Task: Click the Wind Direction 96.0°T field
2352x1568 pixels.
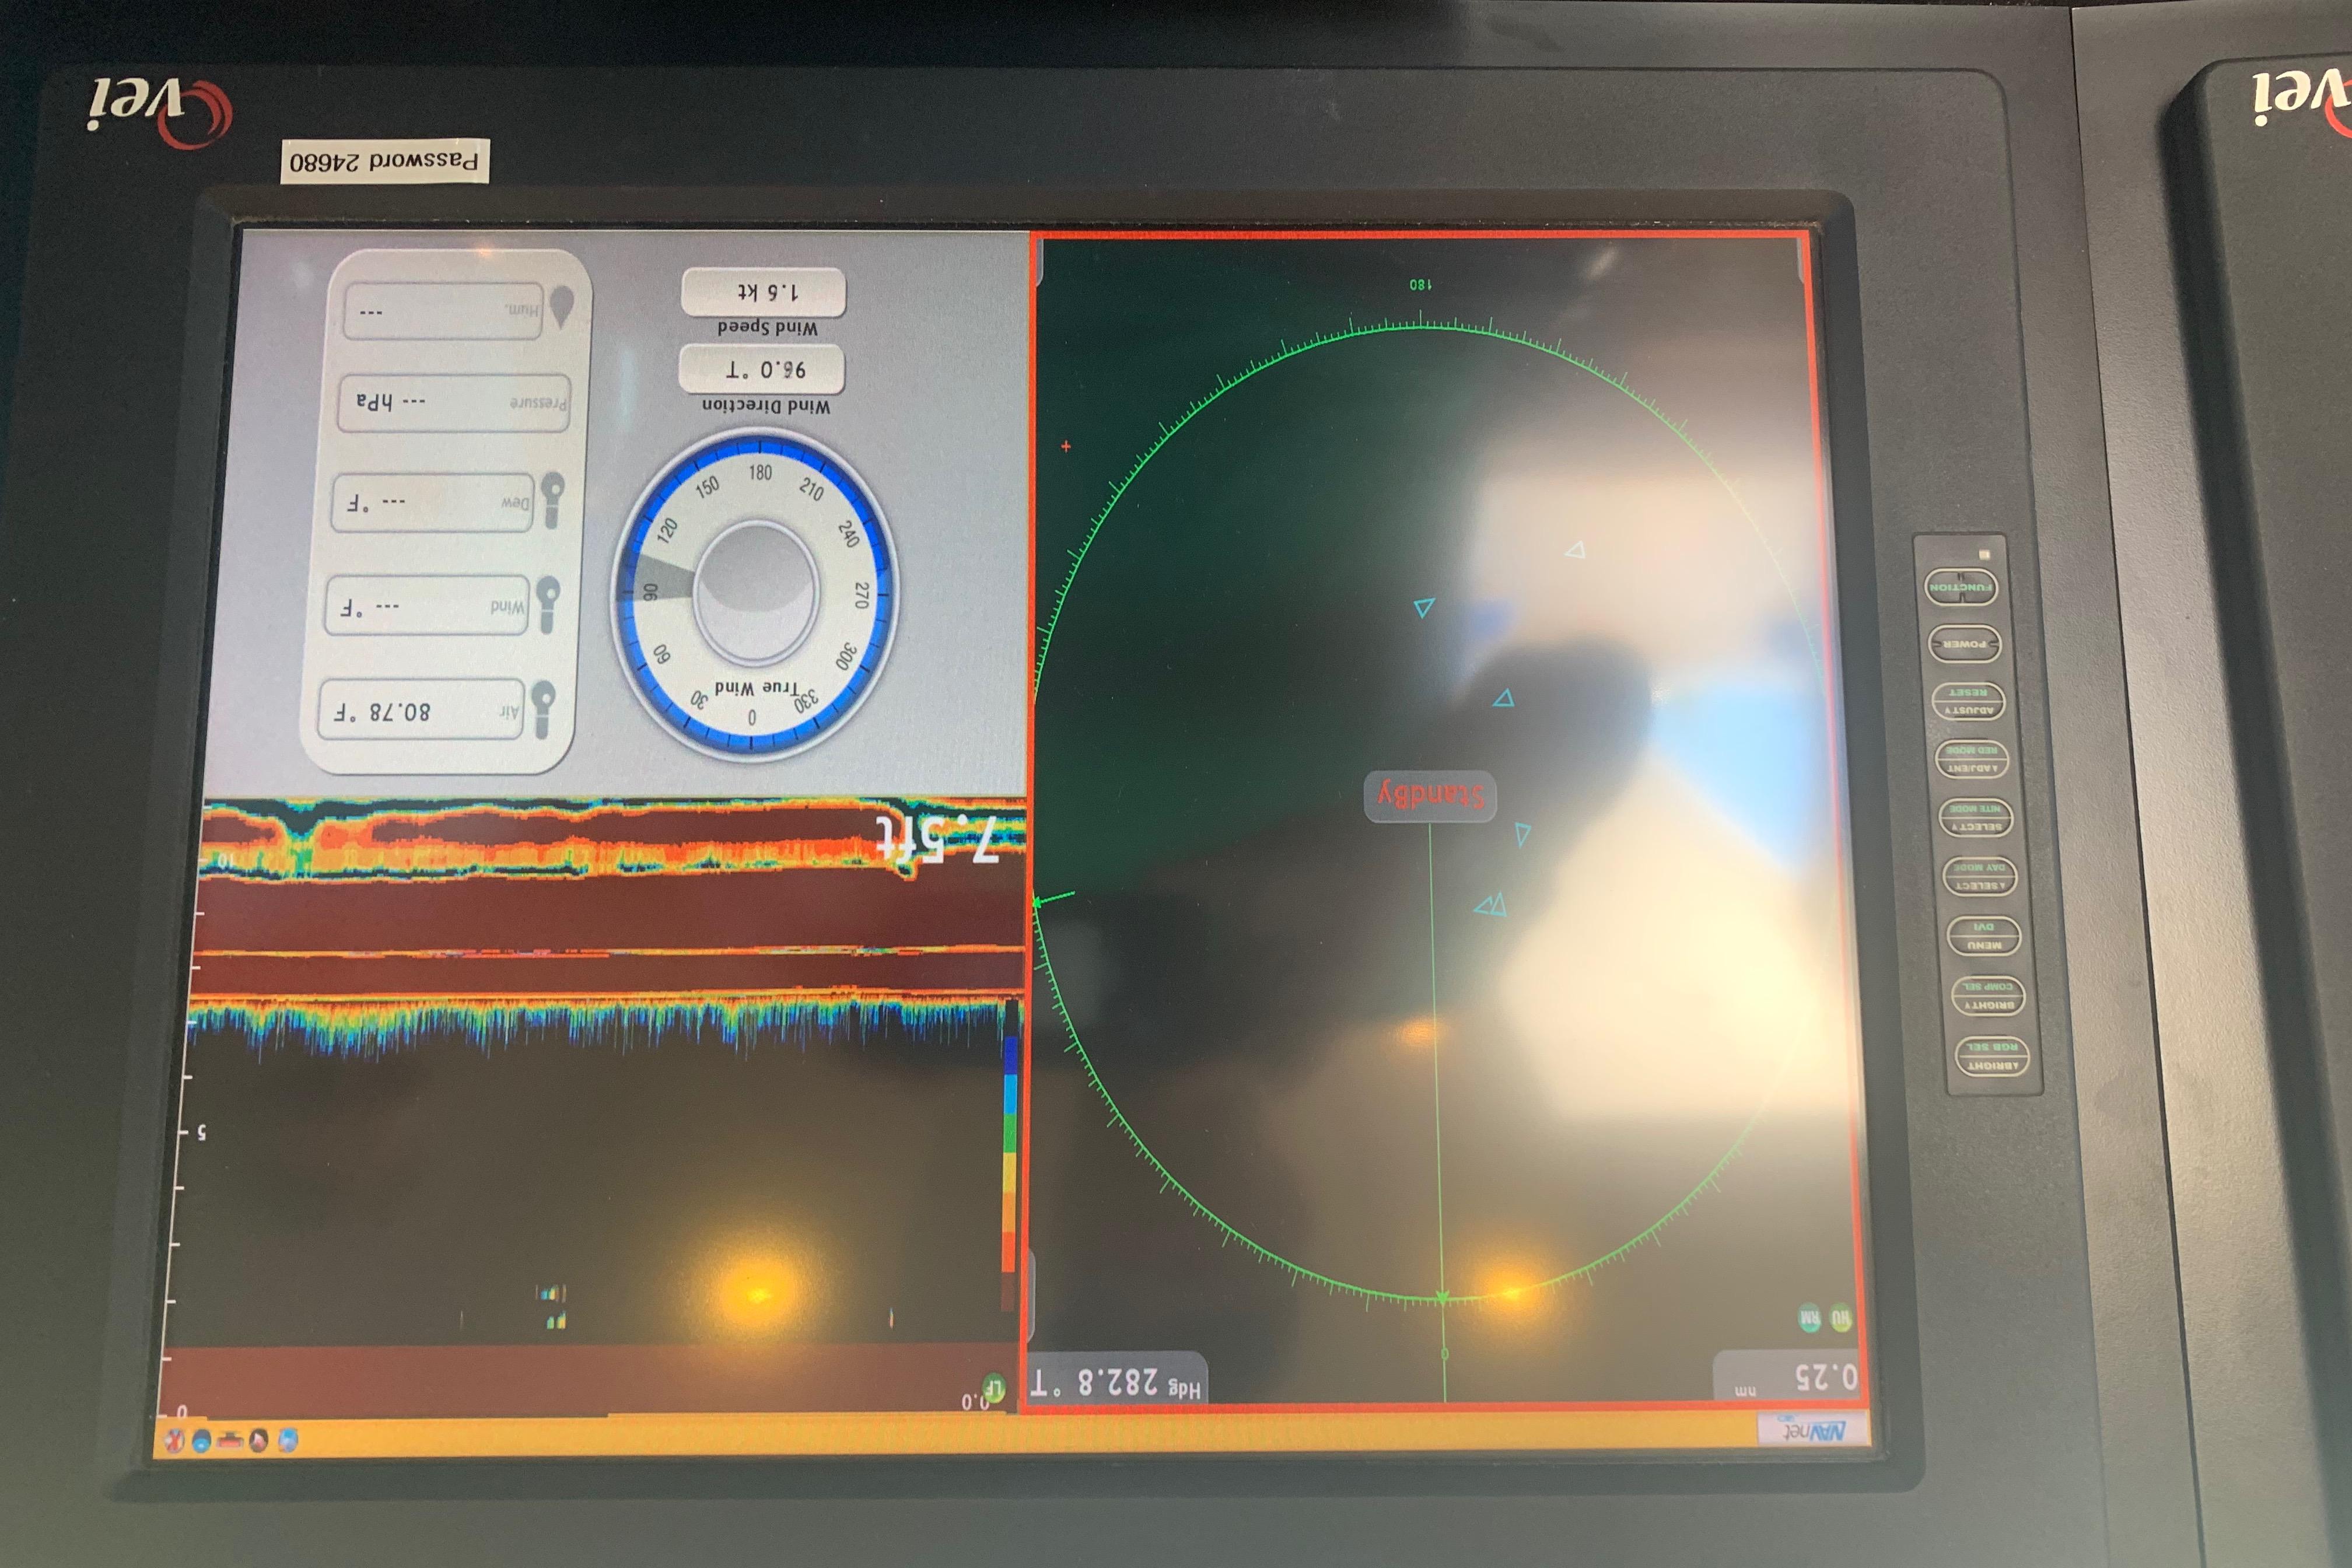Action: click(762, 370)
